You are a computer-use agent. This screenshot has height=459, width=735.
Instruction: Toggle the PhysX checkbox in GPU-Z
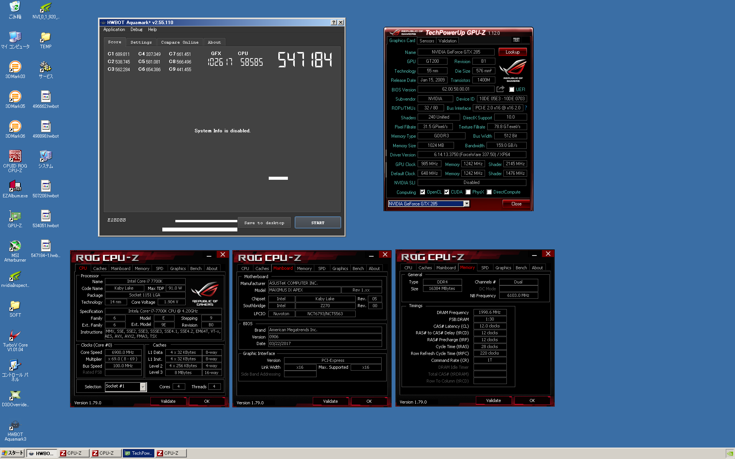point(468,192)
